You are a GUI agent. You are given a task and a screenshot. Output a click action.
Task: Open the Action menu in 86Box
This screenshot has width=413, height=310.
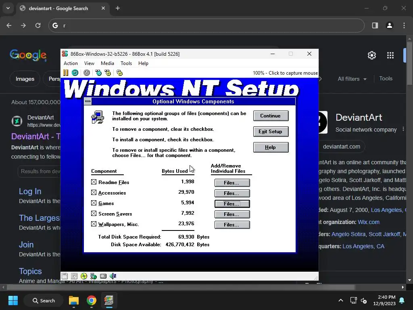click(x=71, y=63)
